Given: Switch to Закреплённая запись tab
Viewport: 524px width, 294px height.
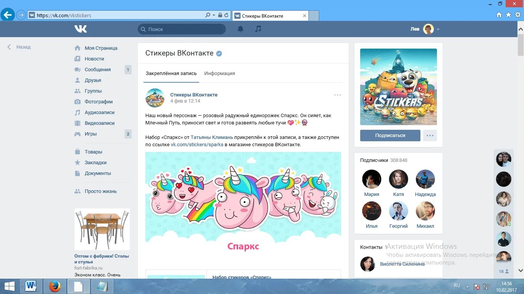Looking at the screenshot, I should (x=171, y=73).
